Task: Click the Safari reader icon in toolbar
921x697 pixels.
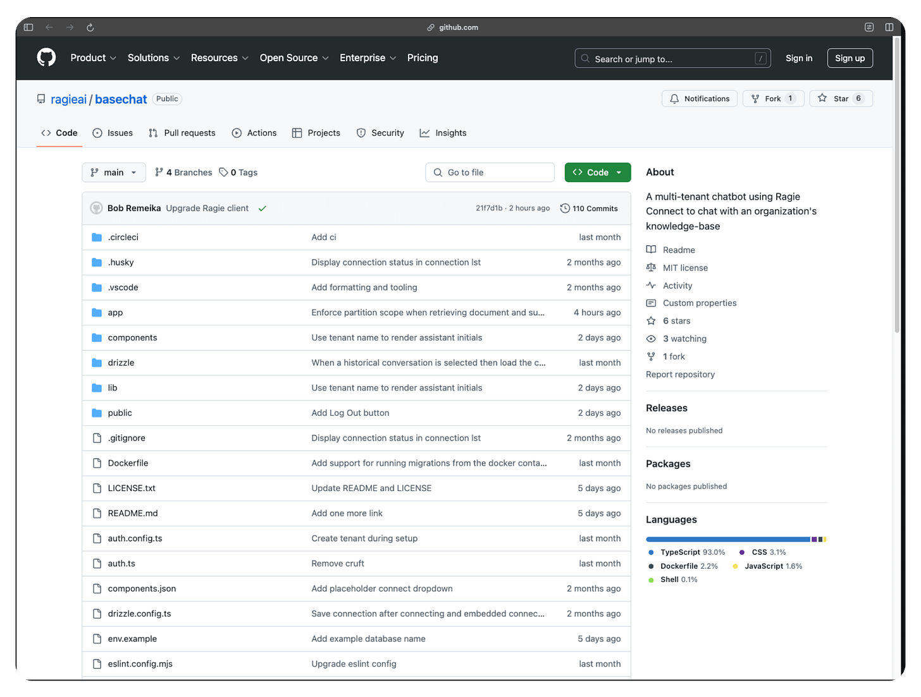Action: pyautogui.click(x=869, y=27)
